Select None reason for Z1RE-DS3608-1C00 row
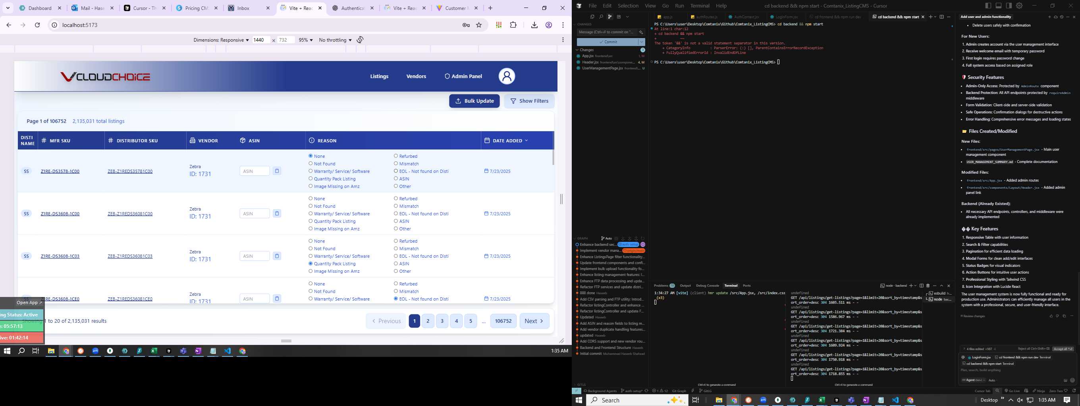 pyautogui.click(x=310, y=198)
